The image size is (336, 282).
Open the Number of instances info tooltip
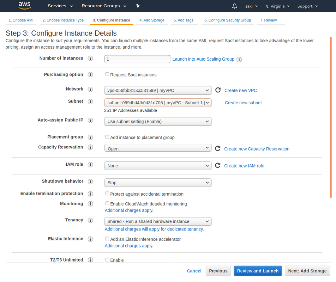90,58
